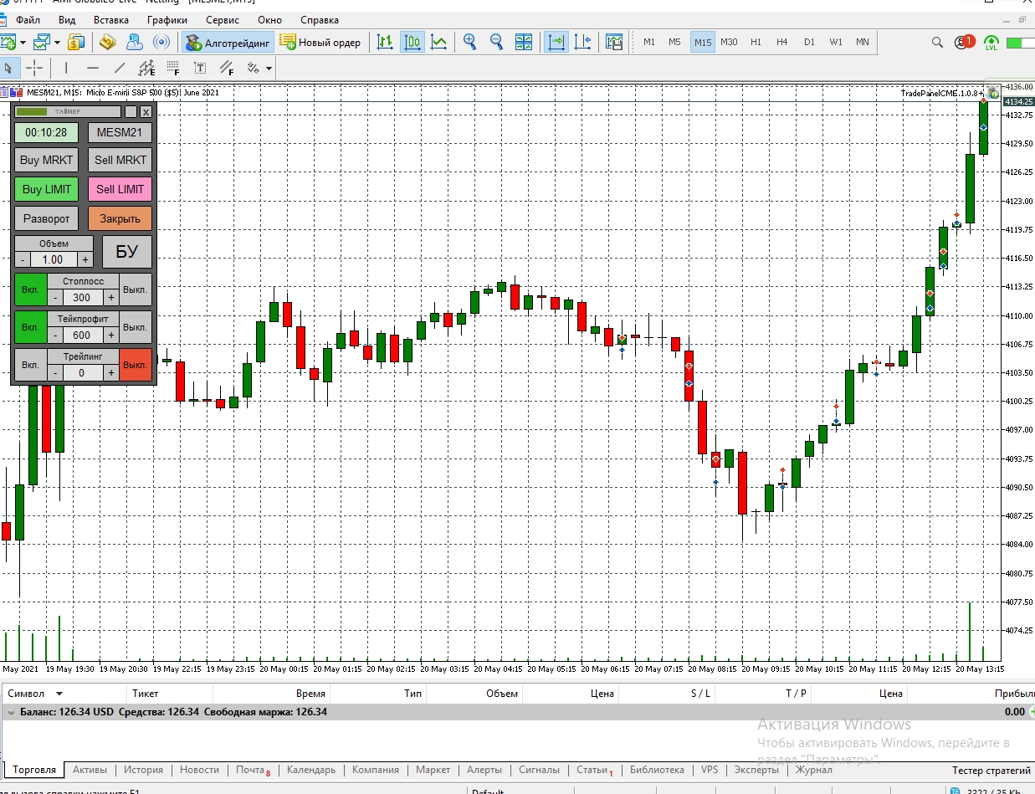Click the Buy MRKT button
Screen dimensions: 1035x794
pos(47,160)
